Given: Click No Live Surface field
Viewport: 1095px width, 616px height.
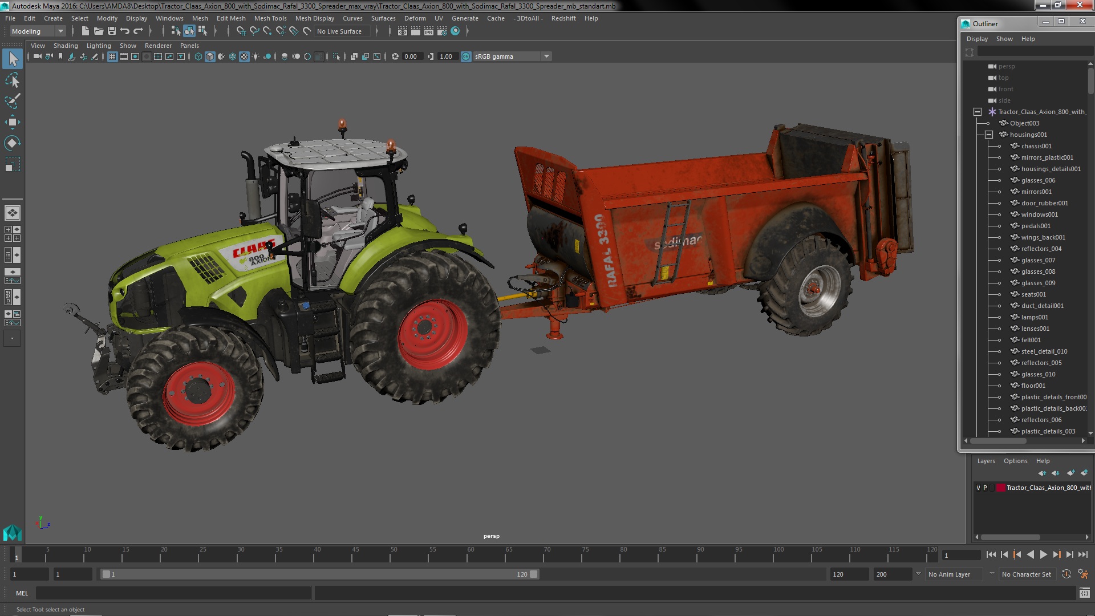Looking at the screenshot, I should click(x=343, y=31).
